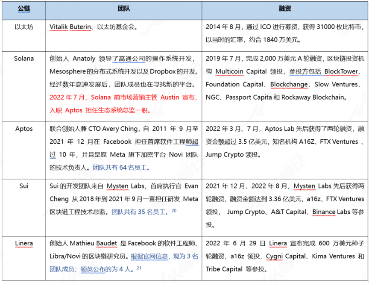Click Mysten Labs in Sui funding cell

(x=312, y=186)
